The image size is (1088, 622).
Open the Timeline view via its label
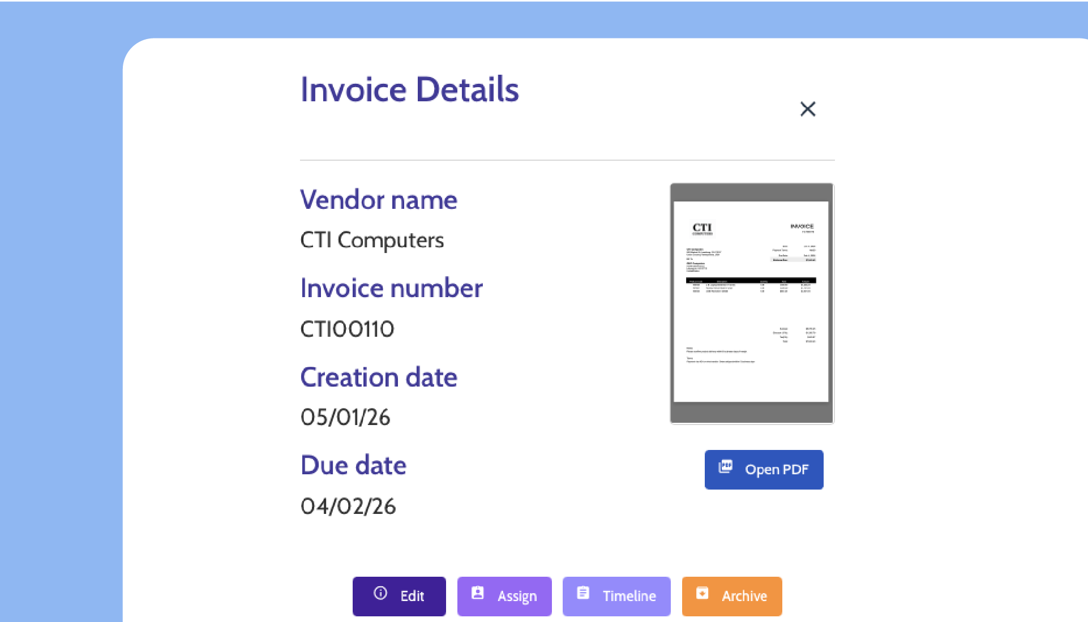point(629,596)
